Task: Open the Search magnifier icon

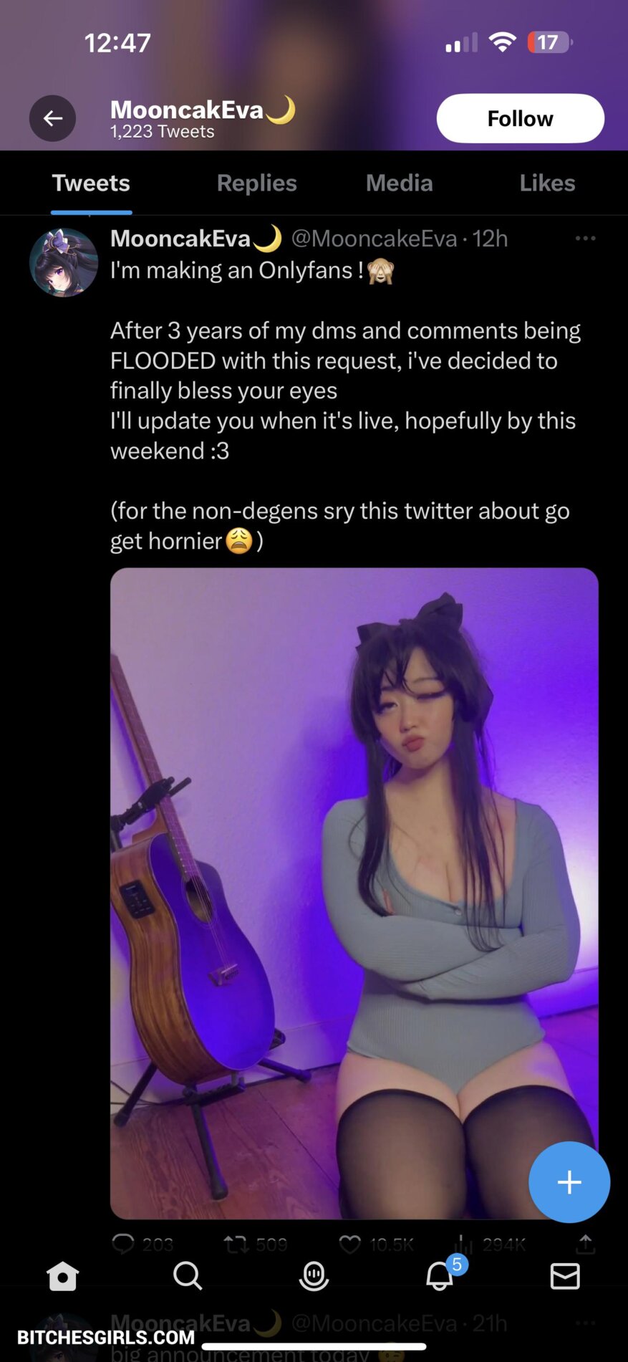Action: [188, 1276]
